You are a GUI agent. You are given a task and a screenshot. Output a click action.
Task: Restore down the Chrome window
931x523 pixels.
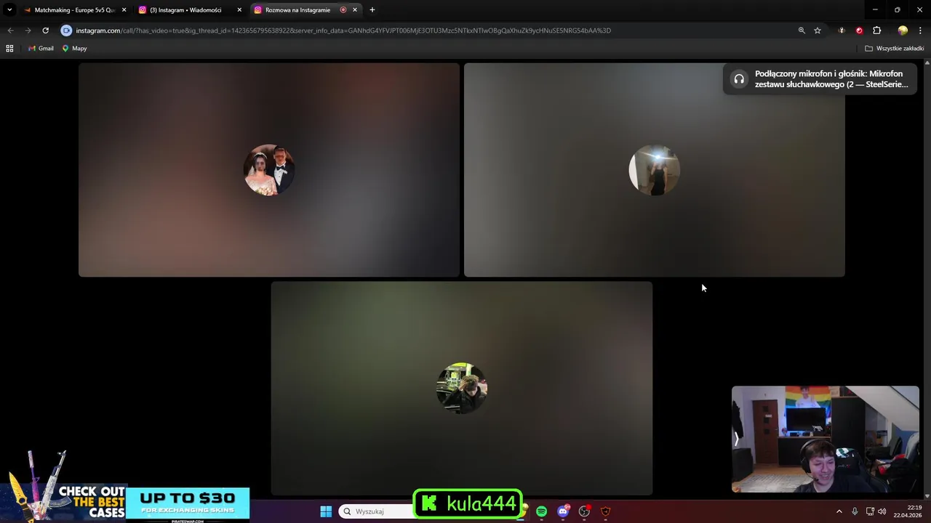[x=897, y=10]
